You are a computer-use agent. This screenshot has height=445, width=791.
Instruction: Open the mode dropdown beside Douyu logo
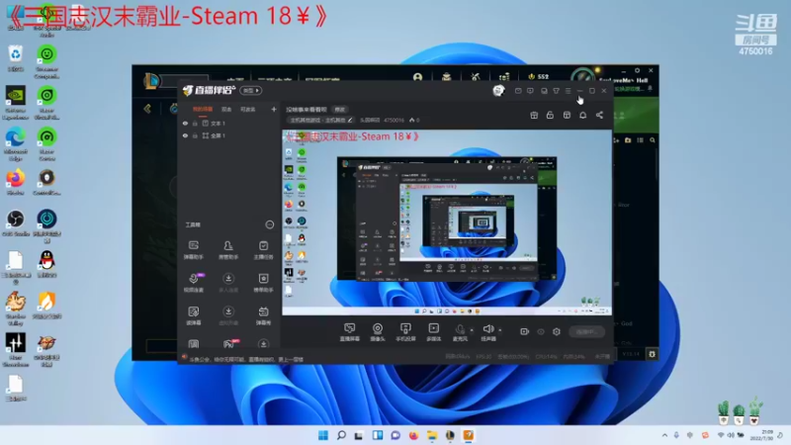(x=251, y=90)
